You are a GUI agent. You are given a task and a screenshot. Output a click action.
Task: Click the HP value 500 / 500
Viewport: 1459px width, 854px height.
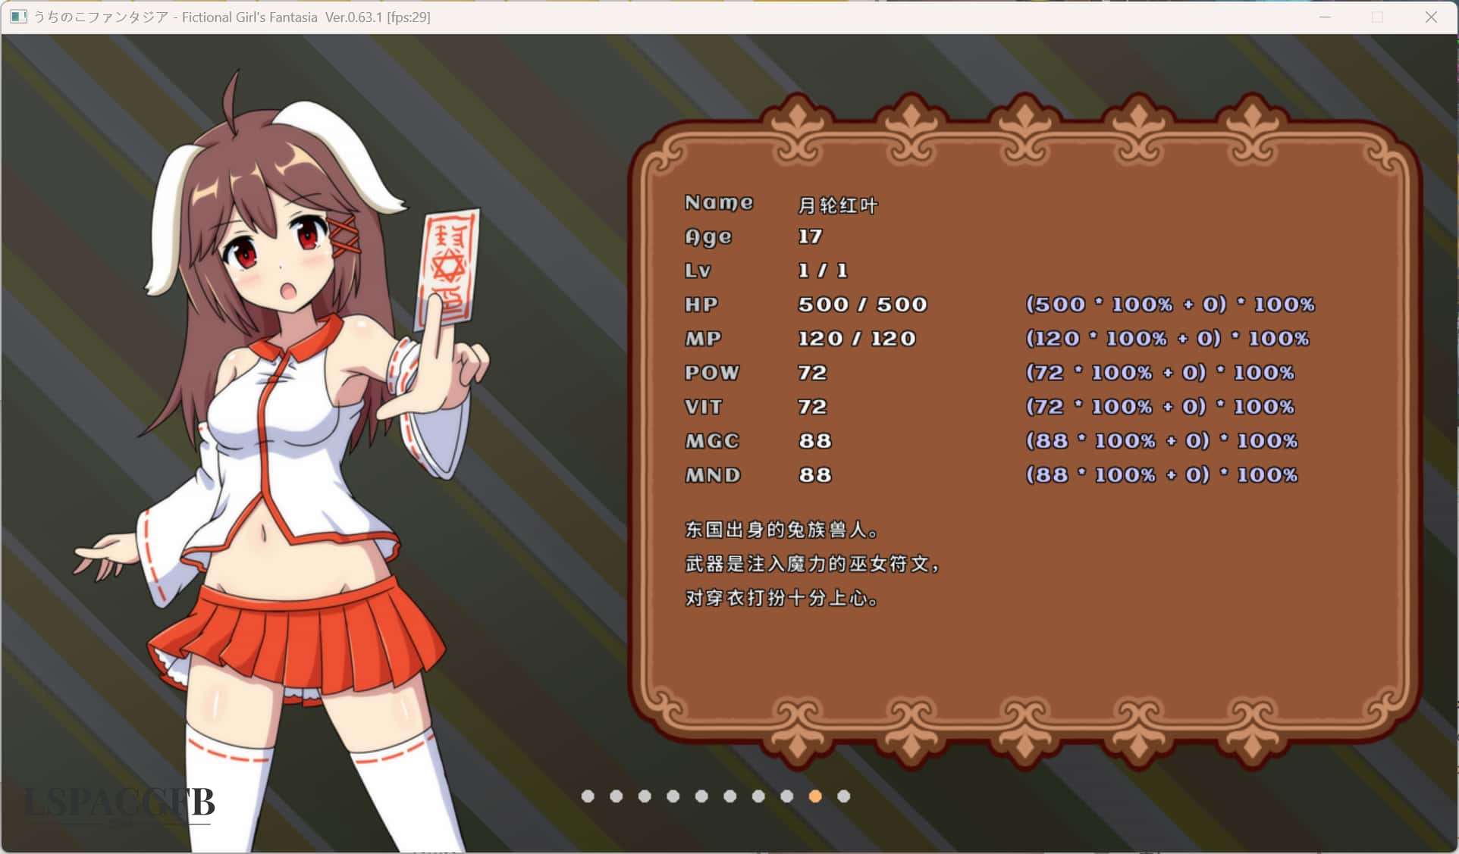[x=862, y=305]
